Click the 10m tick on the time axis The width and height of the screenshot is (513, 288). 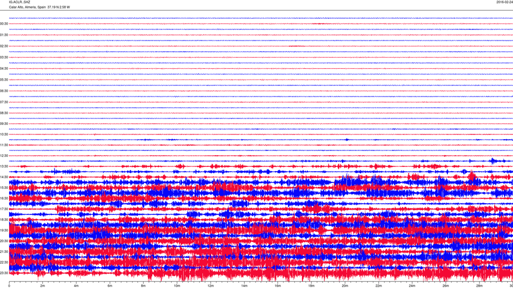(177, 286)
